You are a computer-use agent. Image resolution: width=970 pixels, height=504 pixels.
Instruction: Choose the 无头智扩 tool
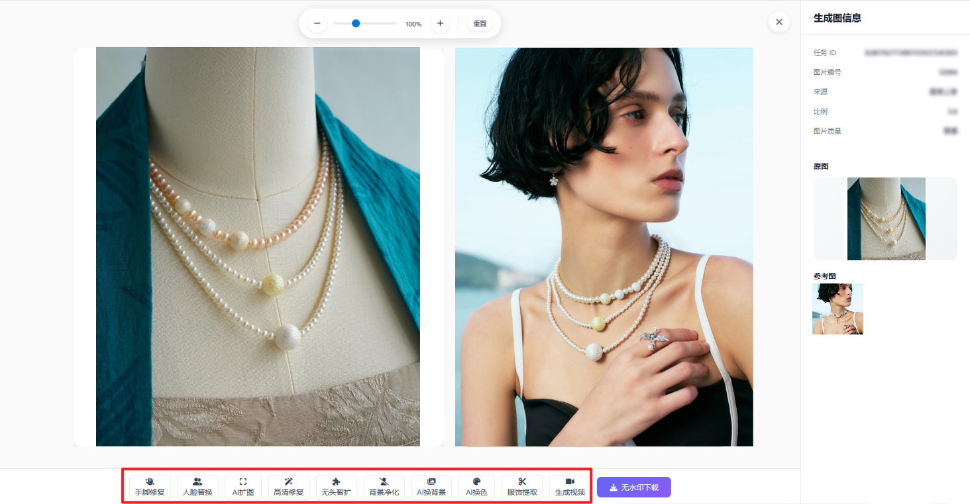click(337, 487)
